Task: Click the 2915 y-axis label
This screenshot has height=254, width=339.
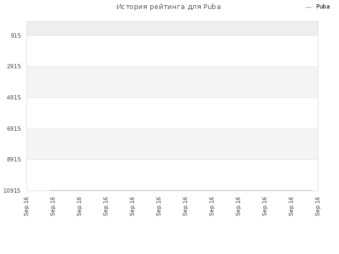Action: click(14, 66)
